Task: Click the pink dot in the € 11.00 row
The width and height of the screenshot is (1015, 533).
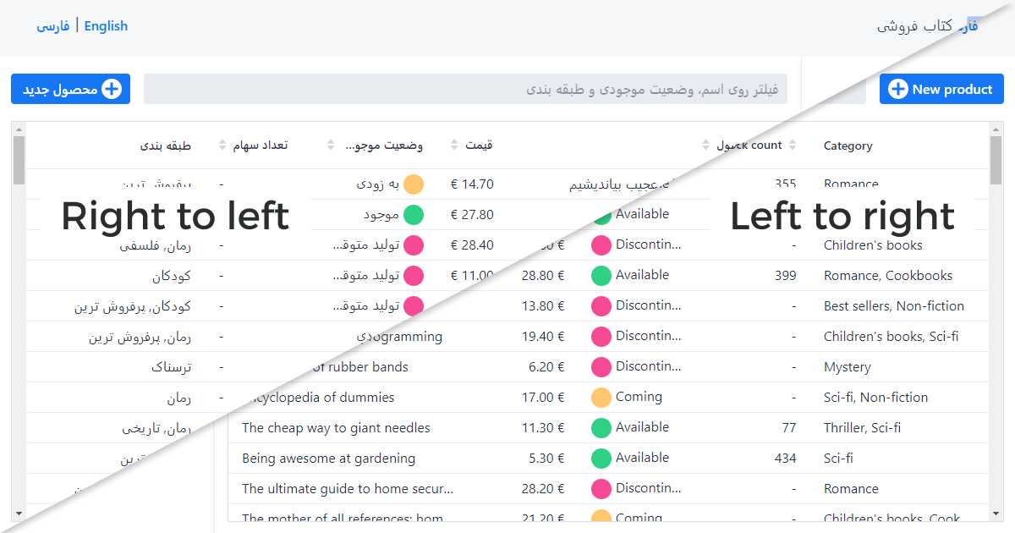Action: point(414,276)
